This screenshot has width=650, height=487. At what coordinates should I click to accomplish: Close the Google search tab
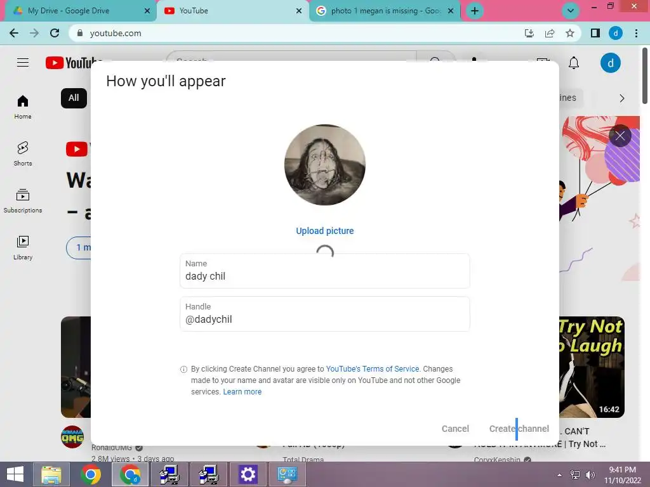pyautogui.click(x=451, y=11)
